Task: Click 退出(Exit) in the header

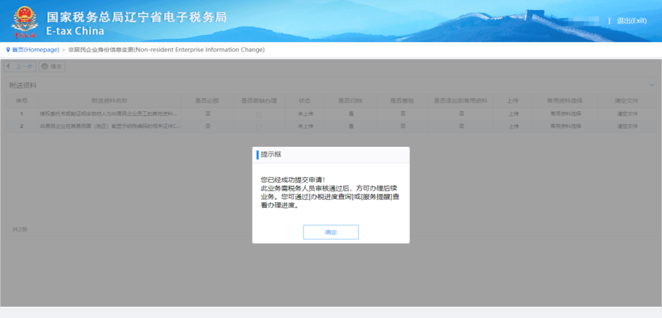Action: [x=631, y=21]
